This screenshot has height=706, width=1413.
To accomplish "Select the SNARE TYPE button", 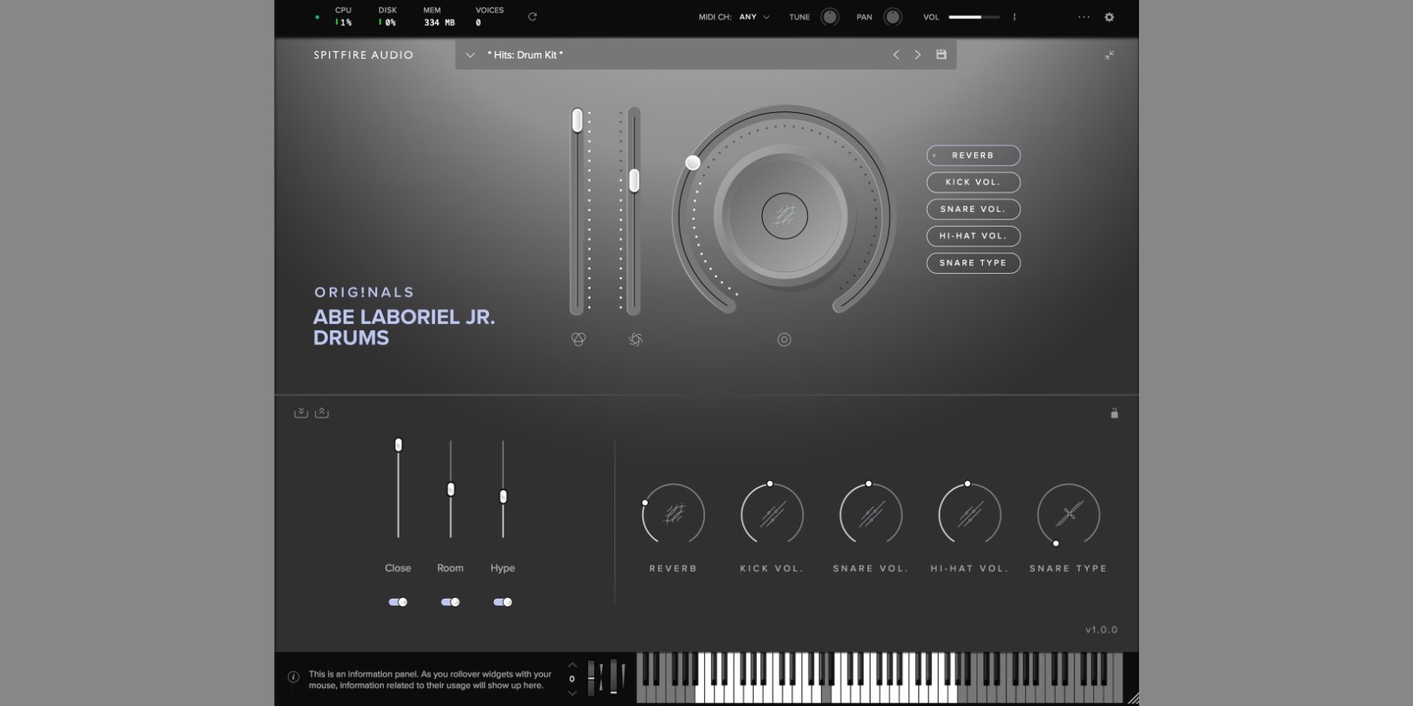I will point(973,263).
